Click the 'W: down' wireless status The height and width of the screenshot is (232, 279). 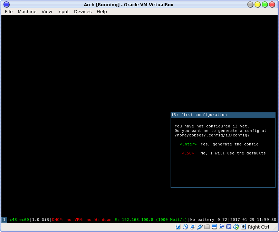103,220
